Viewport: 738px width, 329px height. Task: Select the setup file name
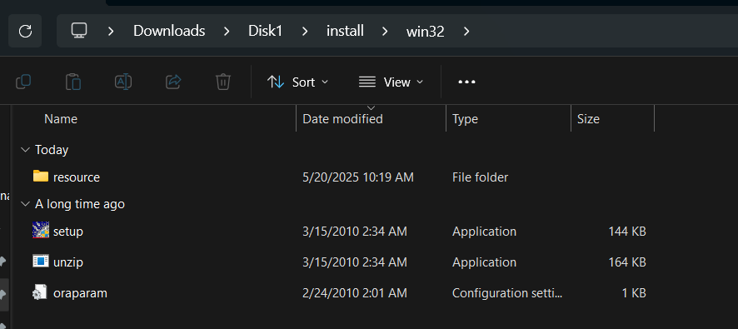coord(68,232)
